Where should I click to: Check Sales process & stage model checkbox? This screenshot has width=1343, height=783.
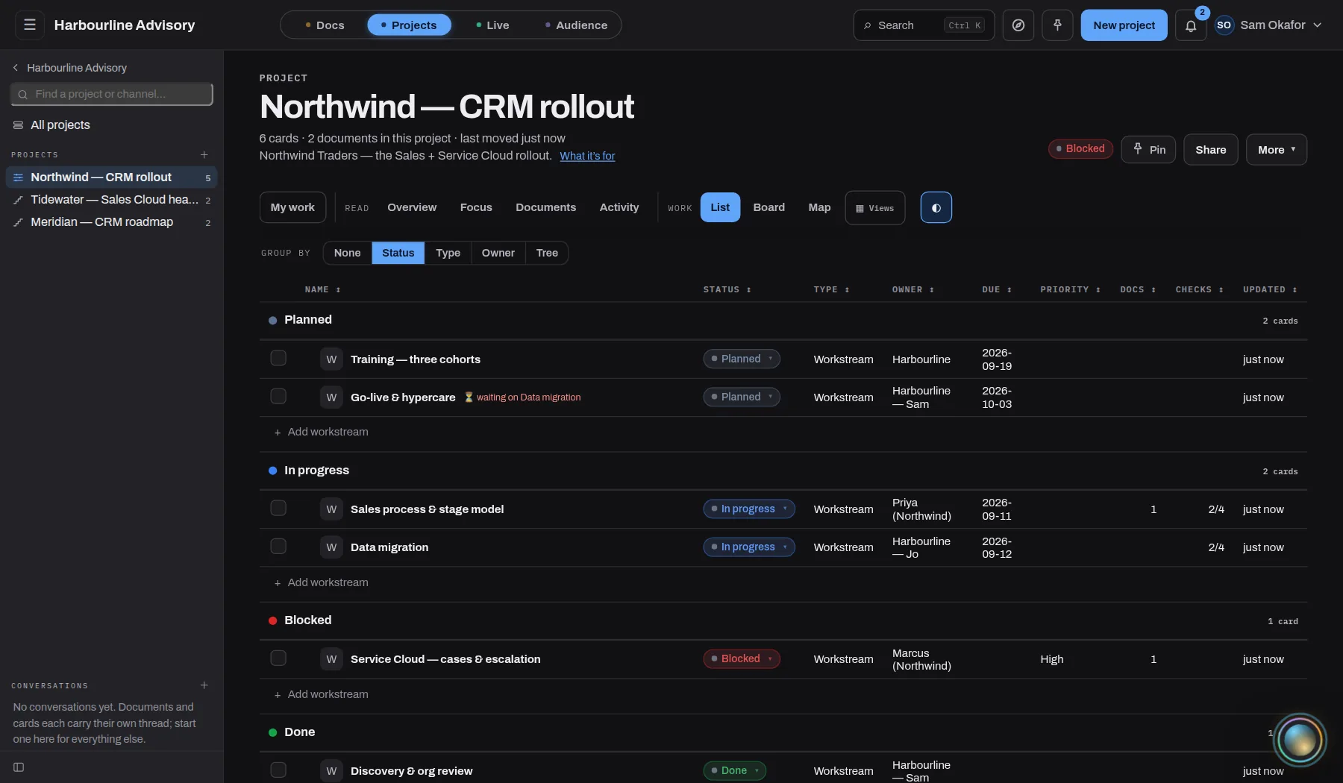278,509
